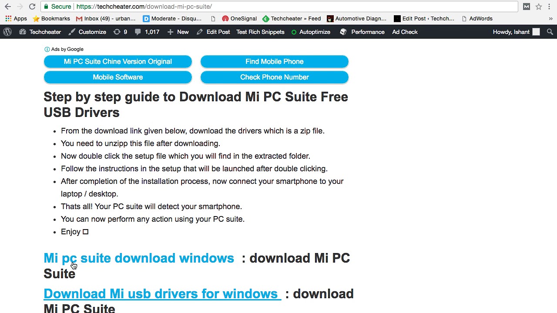557x313 pixels.
Task: Open the Mi pc suite download windows link
Action: pos(139,258)
